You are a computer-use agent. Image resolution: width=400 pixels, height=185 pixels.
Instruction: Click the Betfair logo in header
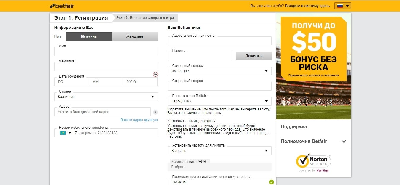pyautogui.click(x=62, y=6)
